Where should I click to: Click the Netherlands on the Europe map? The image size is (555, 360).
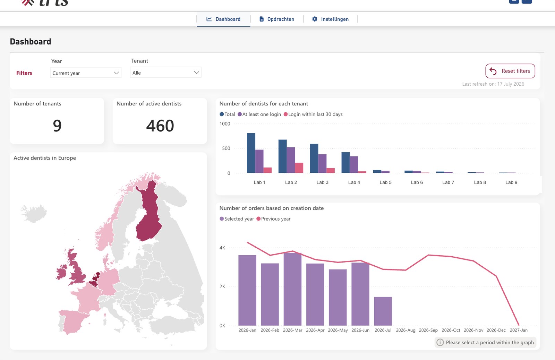(96, 276)
